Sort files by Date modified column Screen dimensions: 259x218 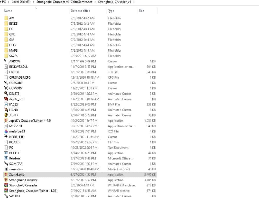80,11
